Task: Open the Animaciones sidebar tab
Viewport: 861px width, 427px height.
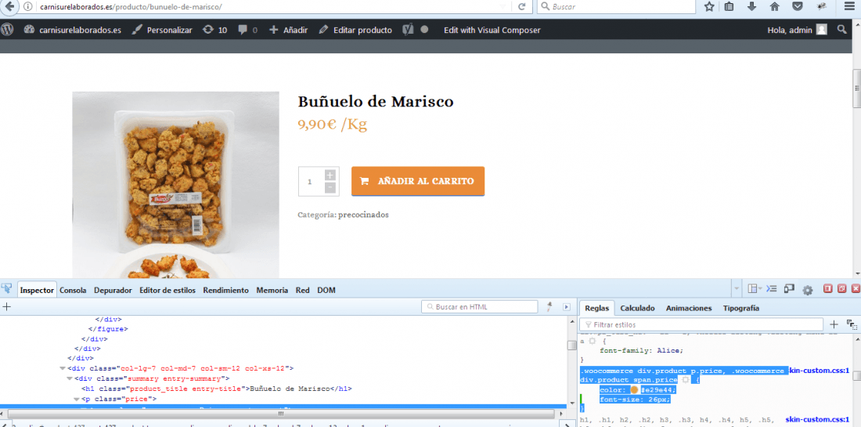Action: click(689, 308)
